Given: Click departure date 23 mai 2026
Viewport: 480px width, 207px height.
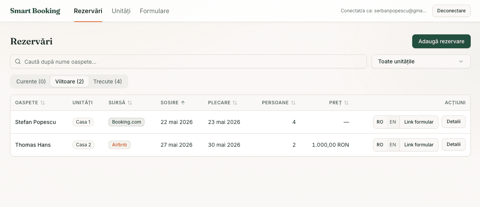Looking at the screenshot, I should click(x=224, y=122).
